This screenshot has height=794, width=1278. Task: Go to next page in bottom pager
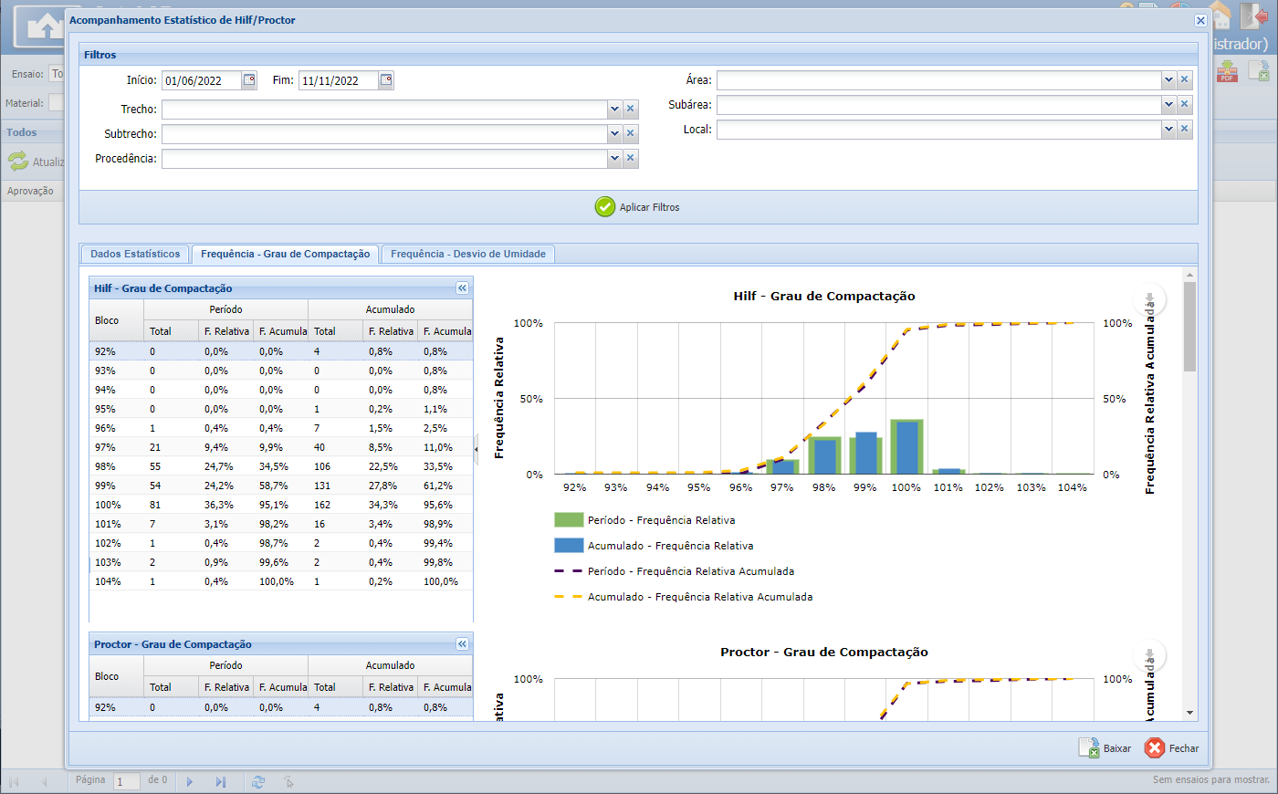(x=190, y=782)
